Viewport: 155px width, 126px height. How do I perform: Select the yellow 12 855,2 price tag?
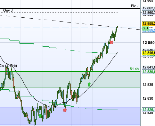[x=149, y=23]
